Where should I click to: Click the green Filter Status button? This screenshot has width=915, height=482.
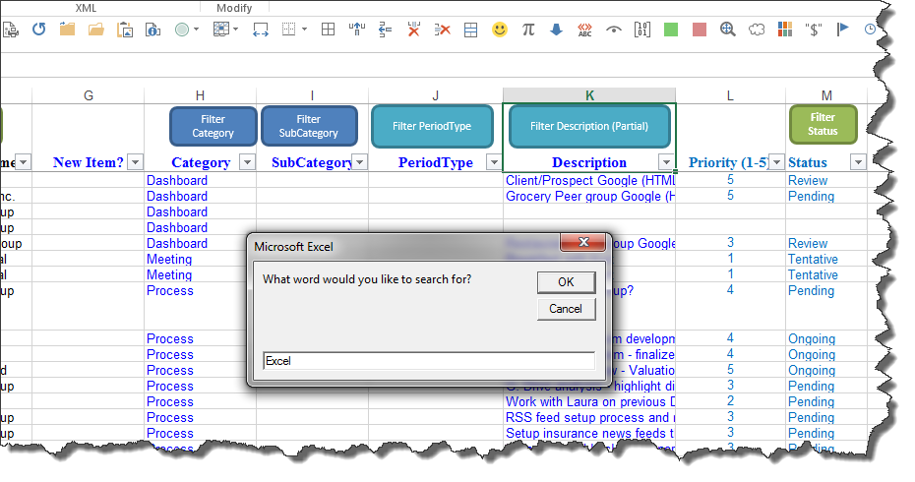[x=823, y=124]
